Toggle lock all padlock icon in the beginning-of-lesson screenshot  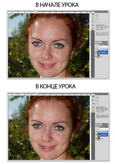[x=107, y=49]
